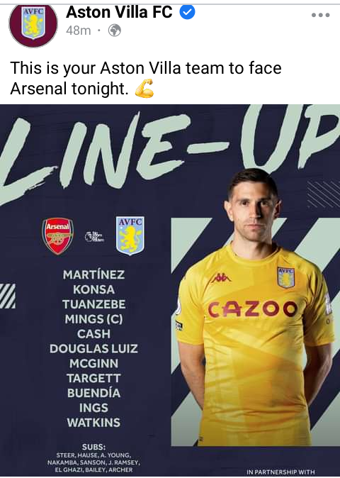
Task: Click the MINGS (C) captain entry
Action: click(93, 319)
